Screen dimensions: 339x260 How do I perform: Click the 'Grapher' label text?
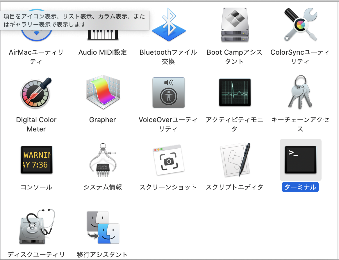(102, 120)
